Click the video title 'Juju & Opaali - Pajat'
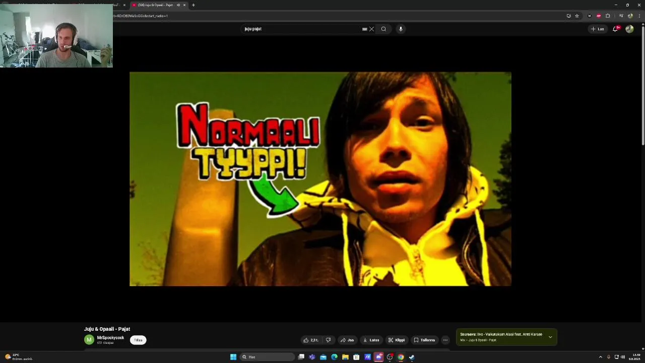 click(107, 329)
